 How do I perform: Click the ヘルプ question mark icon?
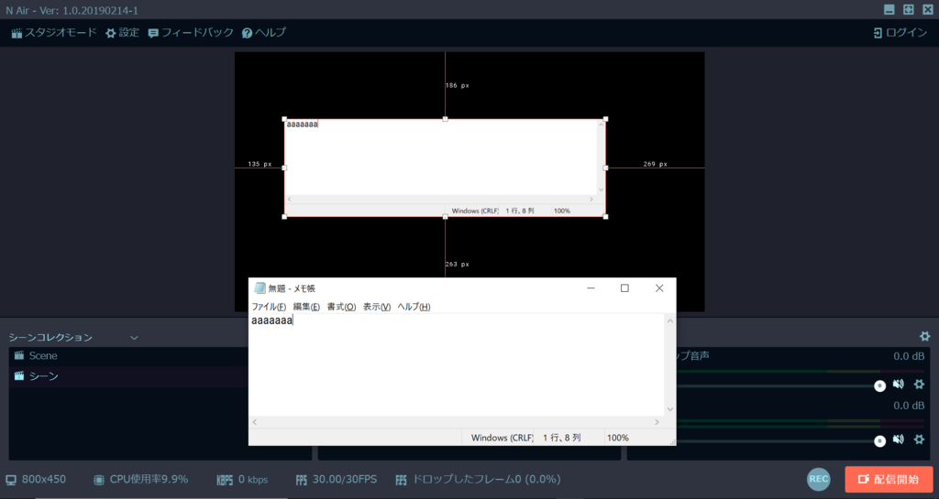click(247, 34)
